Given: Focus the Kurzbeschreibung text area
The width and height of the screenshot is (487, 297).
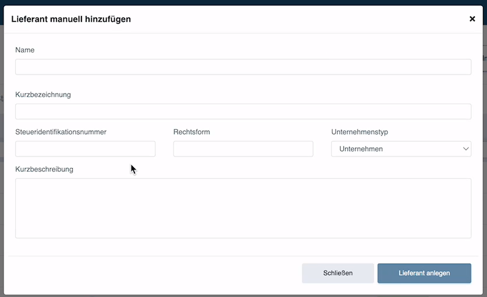Looking at the screenshot, I should tap(243, 208).
